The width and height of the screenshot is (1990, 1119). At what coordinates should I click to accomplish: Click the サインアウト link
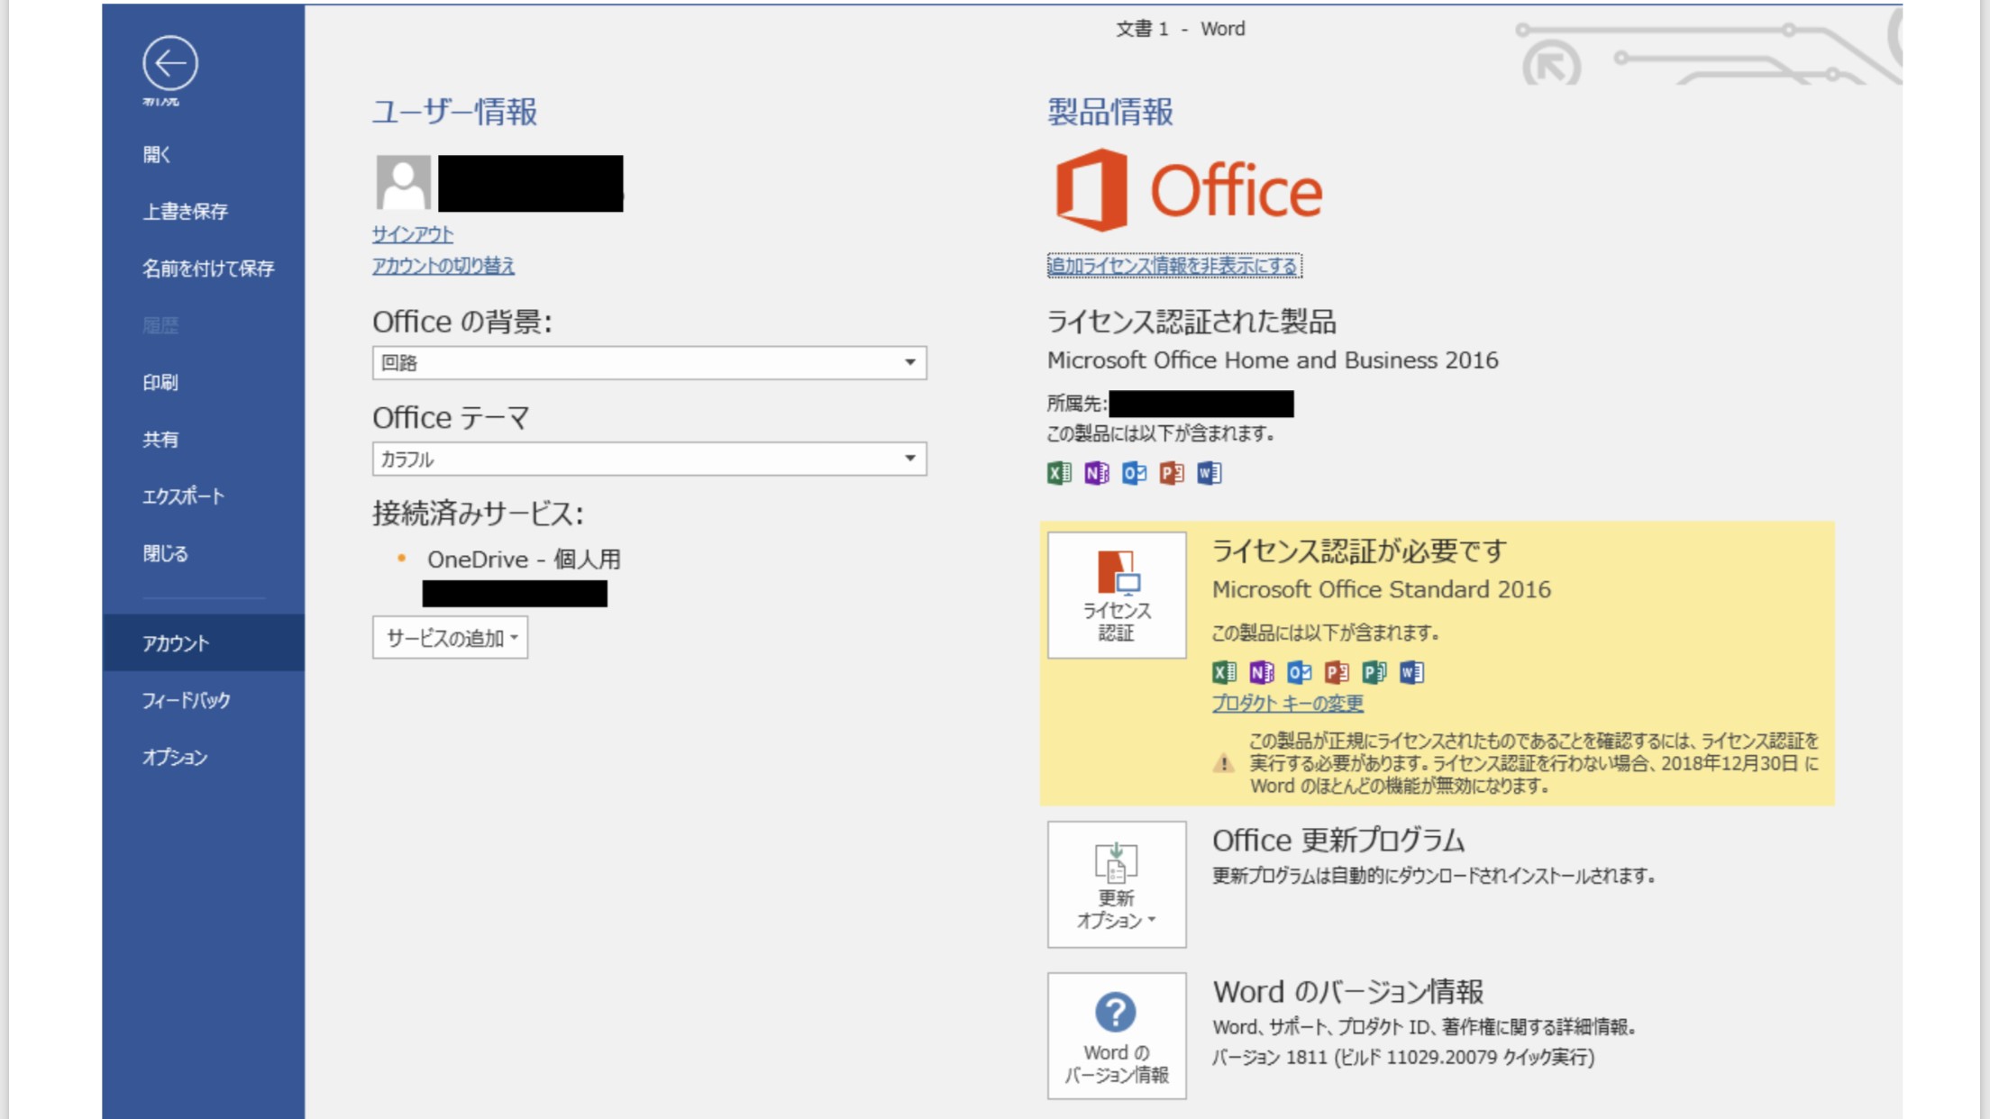tap(413, 234)
